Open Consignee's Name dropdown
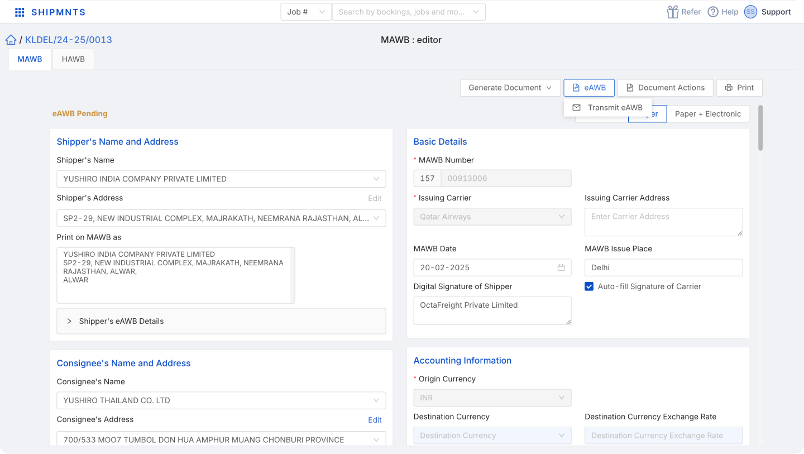Screen dimensions: 804x454 tap(221, 400)
